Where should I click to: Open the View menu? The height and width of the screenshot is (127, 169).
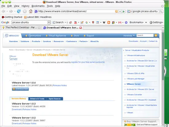(x=17, y=6)
